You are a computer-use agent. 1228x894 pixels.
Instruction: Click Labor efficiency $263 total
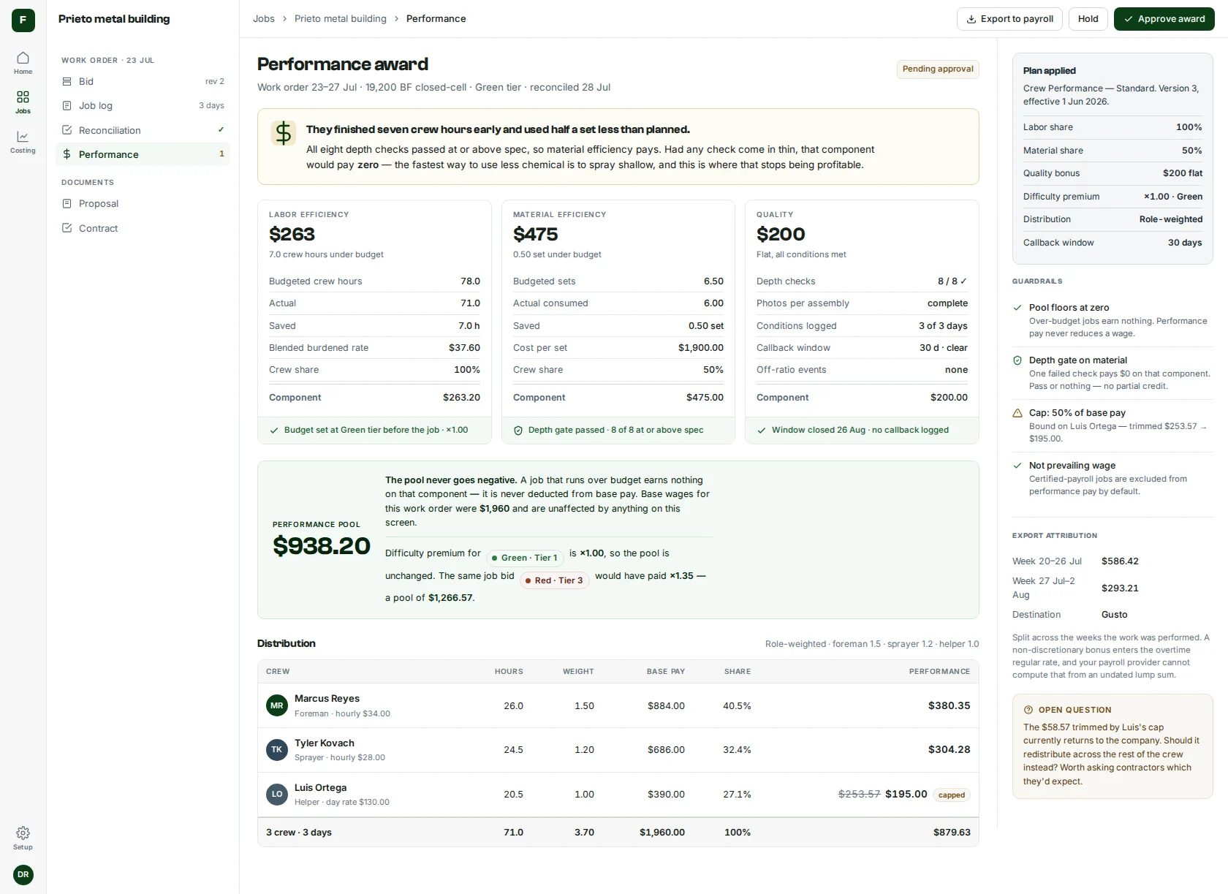coord(292,234)
